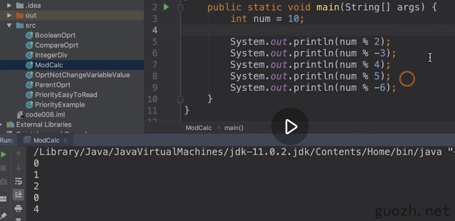Click the JDK java path line in console

click(243, 152)
